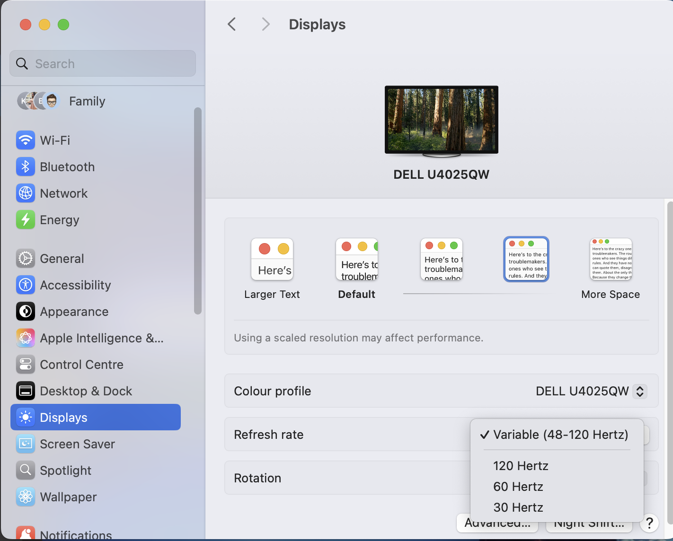This screenshot has width=673, height=541.
Task: Click the Network globe icon
Action: (26, 193)
